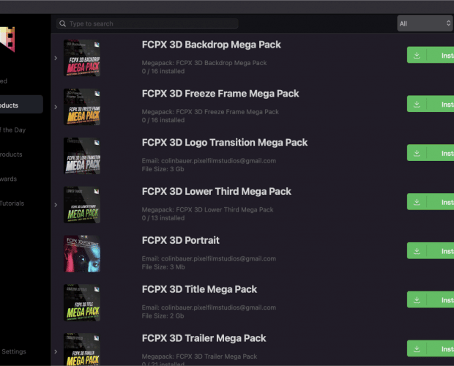The image size is (454, 366).
Task: Click 'Megapack: FCPX 3D Backdrop Mega Pack' subtitle
Action: click(x=204, y=63)
